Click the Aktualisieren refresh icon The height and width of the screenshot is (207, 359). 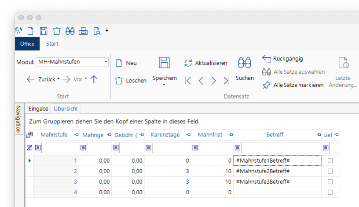pos(188,63)
